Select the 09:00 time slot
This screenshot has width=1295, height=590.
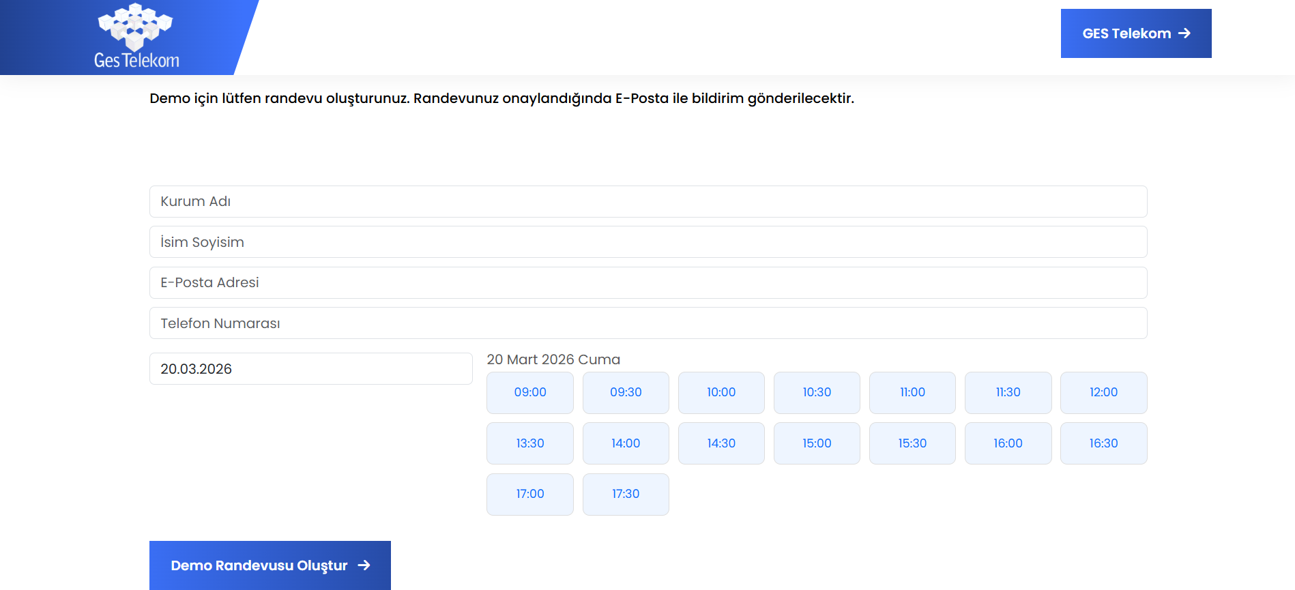tap(529, 393)
